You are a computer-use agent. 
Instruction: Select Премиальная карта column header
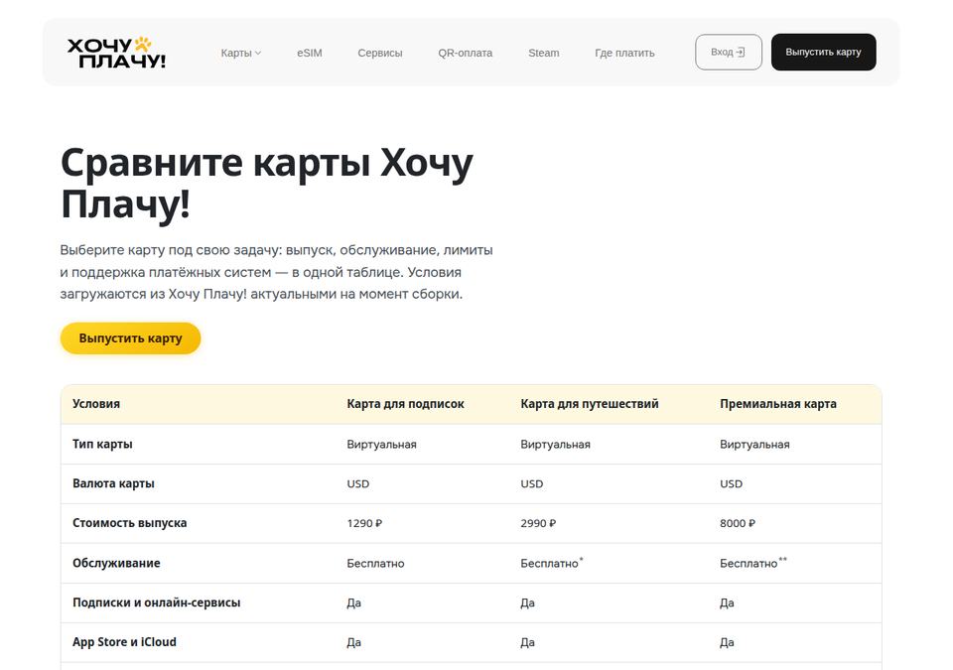(778, 404)
